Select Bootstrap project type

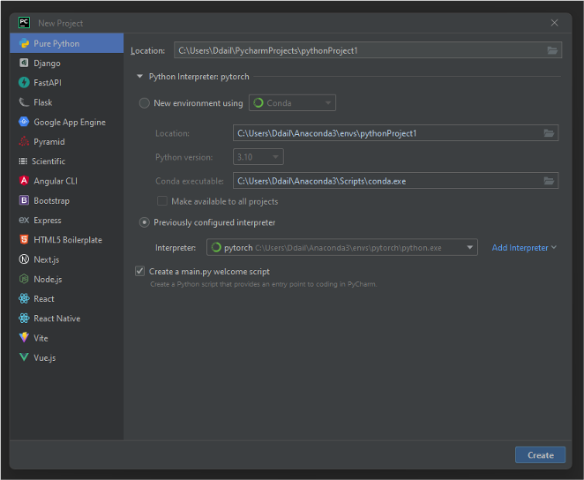pos(67,200)
